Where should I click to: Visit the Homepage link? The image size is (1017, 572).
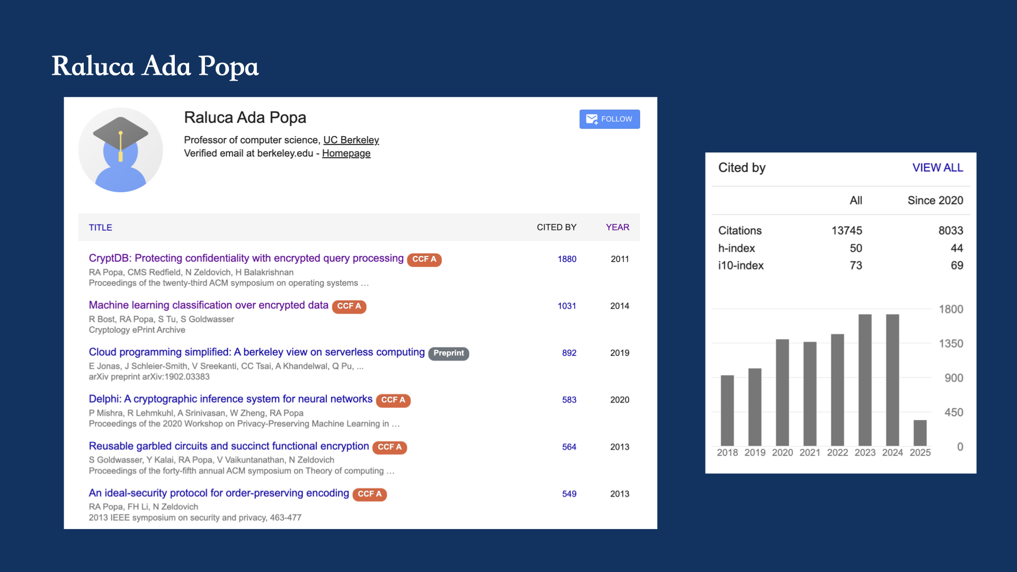(346, 153)
